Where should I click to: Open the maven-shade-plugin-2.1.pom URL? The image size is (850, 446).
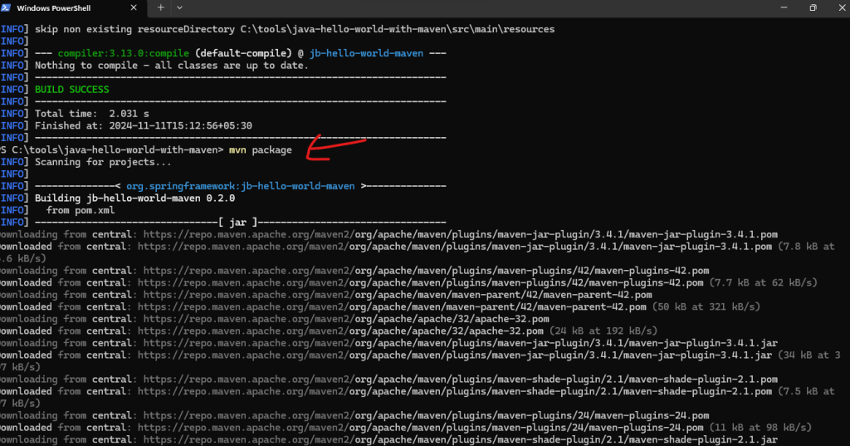point(457,379)
